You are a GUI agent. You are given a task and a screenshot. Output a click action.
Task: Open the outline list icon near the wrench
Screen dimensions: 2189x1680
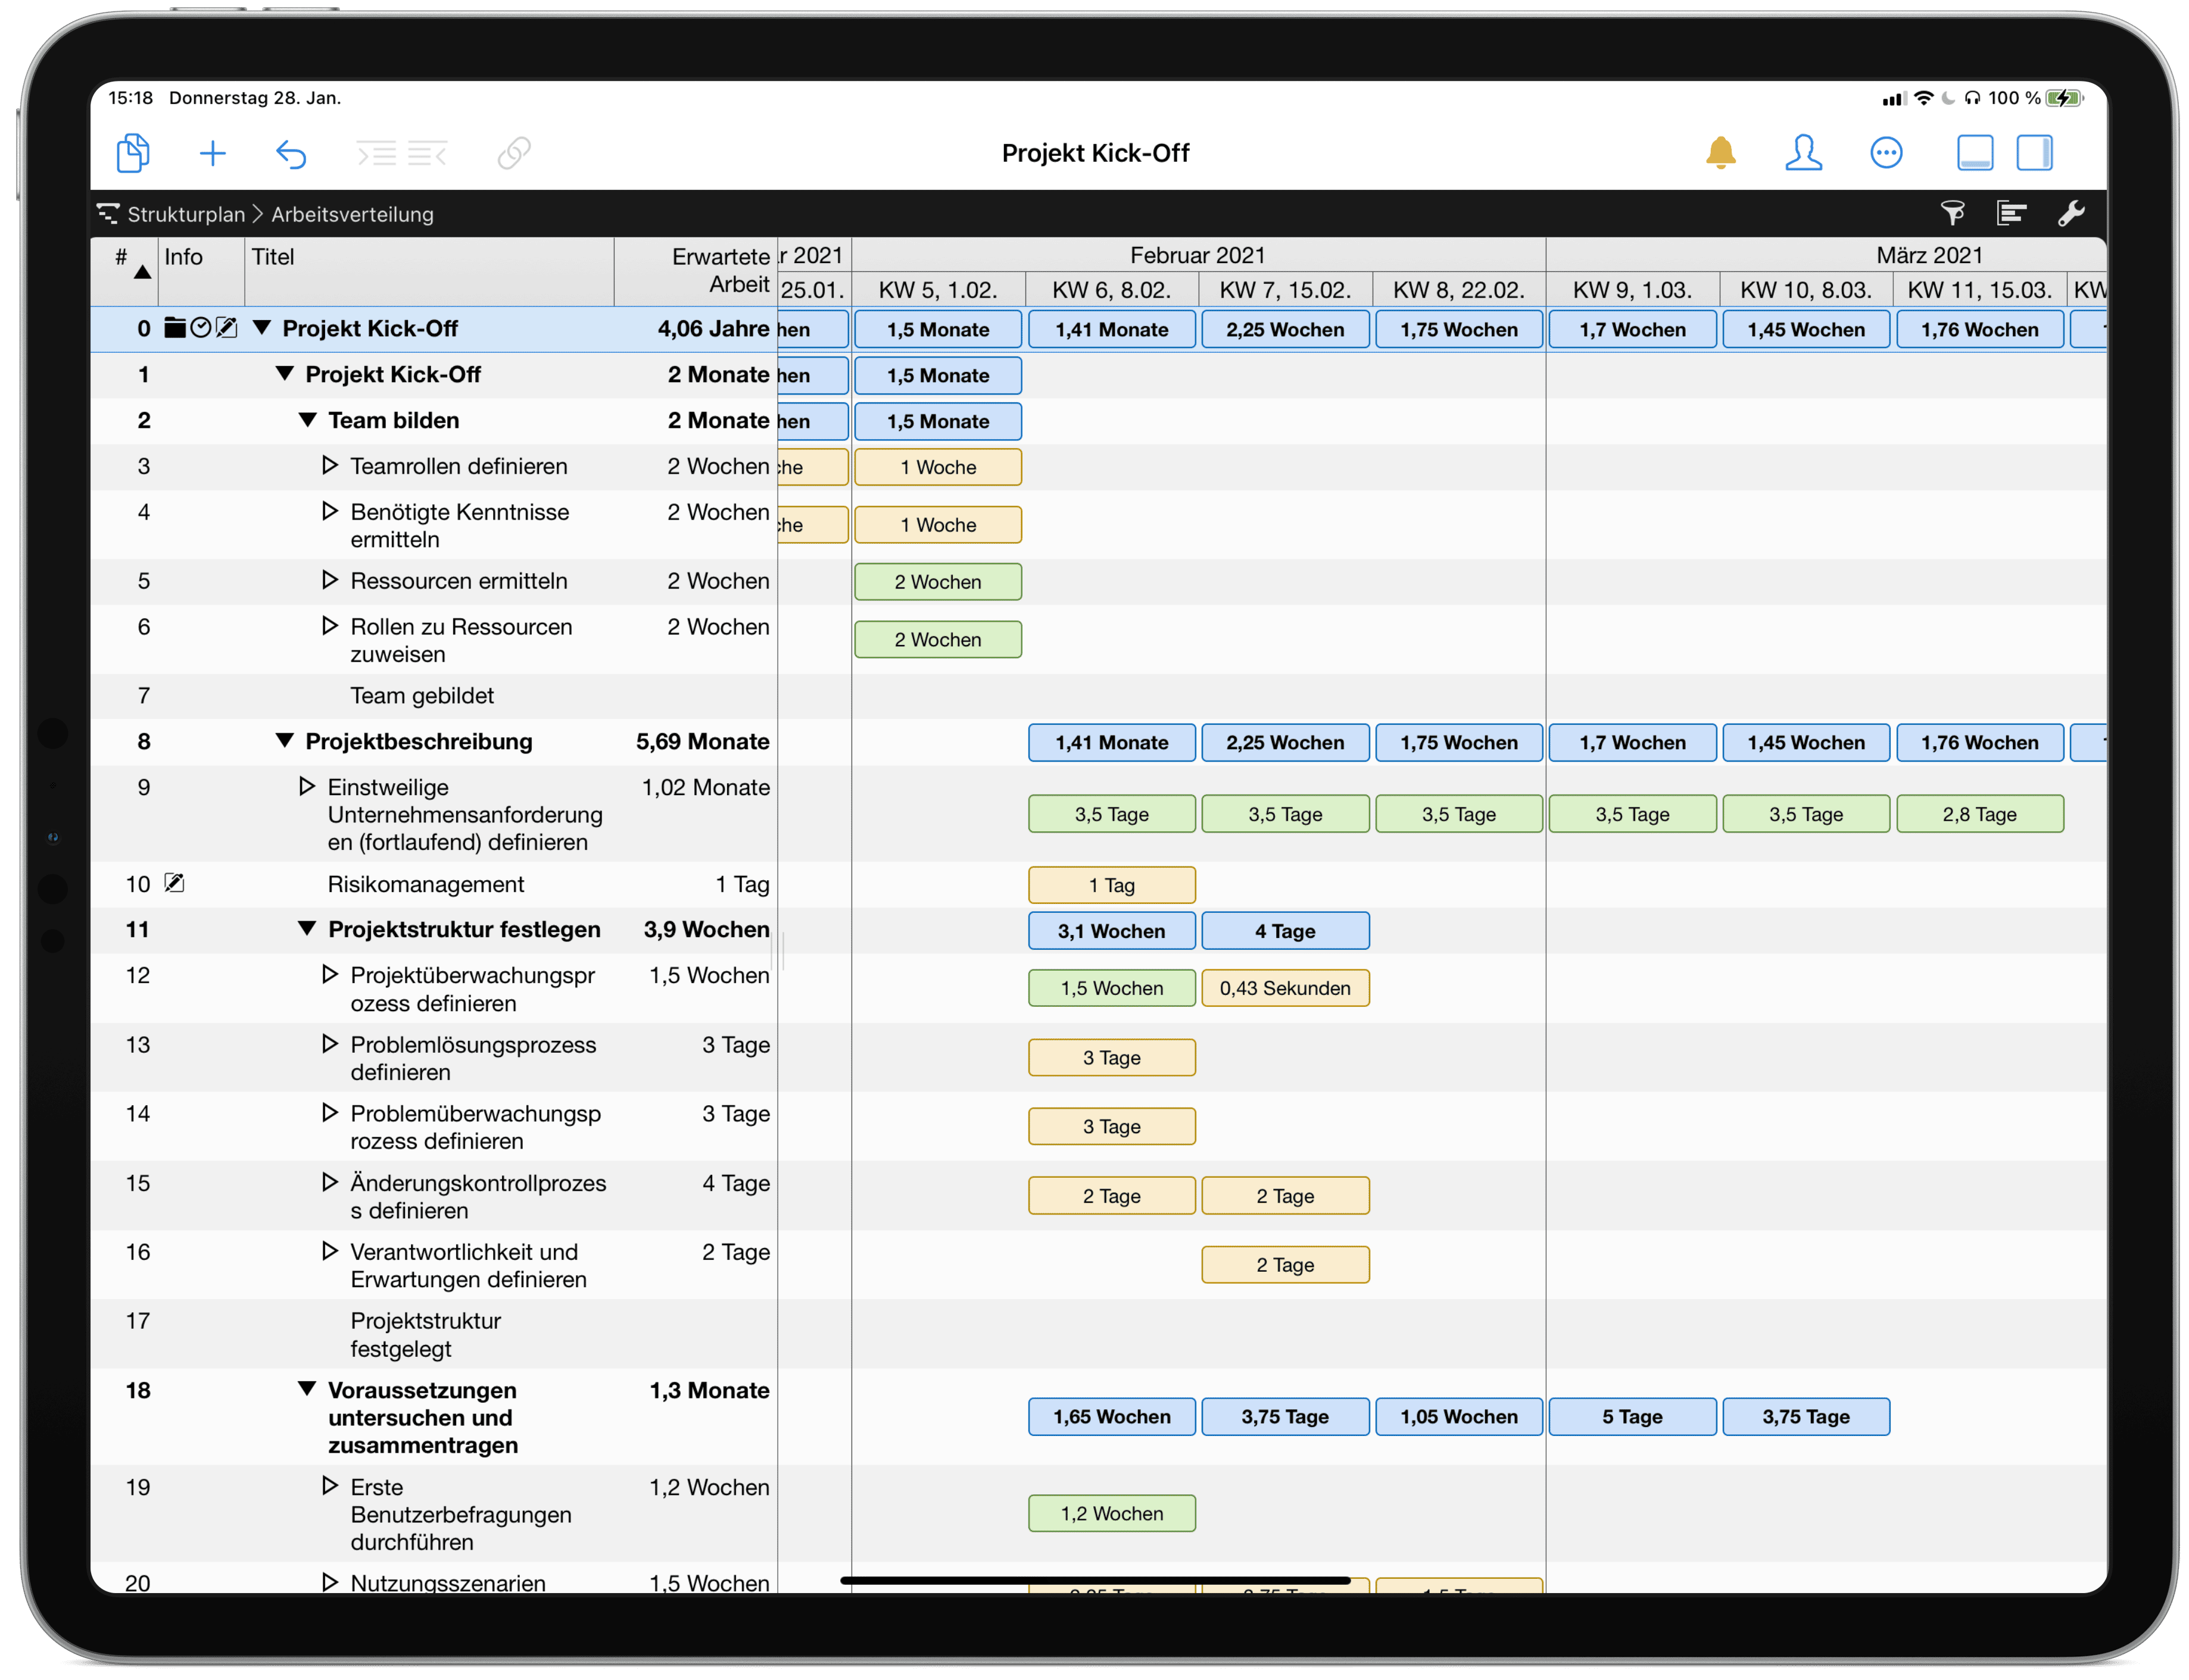[x=2011, y=213]
